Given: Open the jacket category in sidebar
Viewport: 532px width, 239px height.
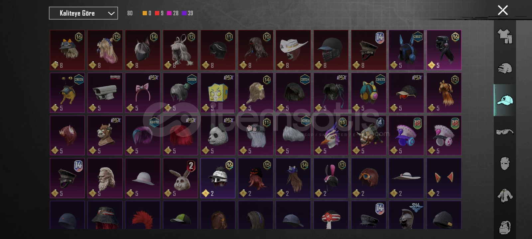Looking at the screenshot, I should (505, 195).
